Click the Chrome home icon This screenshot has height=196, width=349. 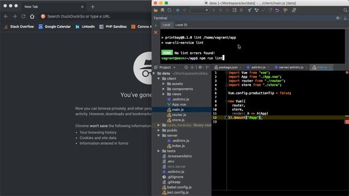(x=32, y=16)
